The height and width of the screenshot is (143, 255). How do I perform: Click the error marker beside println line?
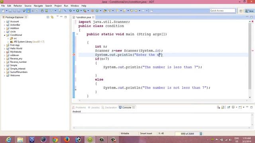[74, 55]
